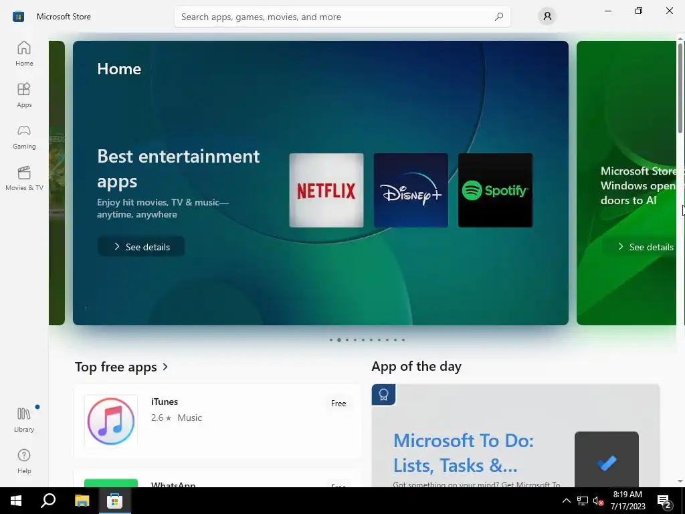
Task: Click the Microsoft Store taskbar icon
Action: tap(115, 501)
